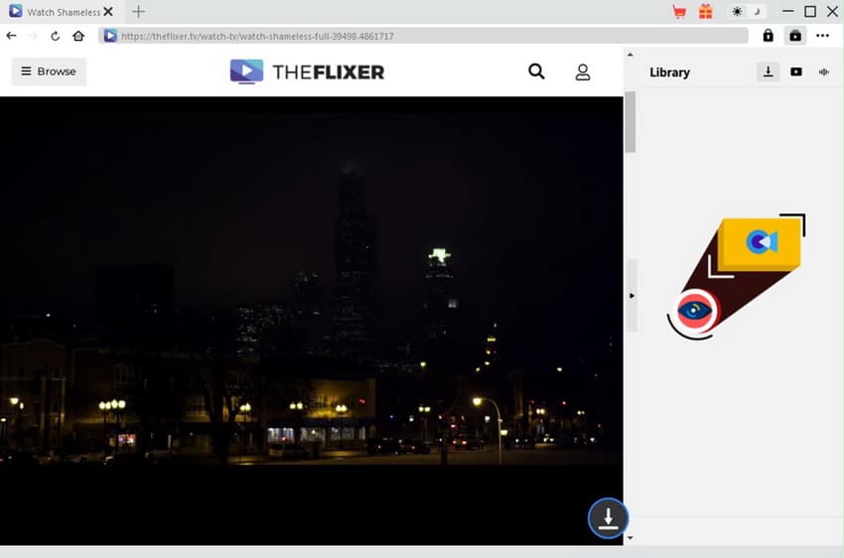Go to the home page icon
This screenshot has height=558, width=844.
point(78,36)
